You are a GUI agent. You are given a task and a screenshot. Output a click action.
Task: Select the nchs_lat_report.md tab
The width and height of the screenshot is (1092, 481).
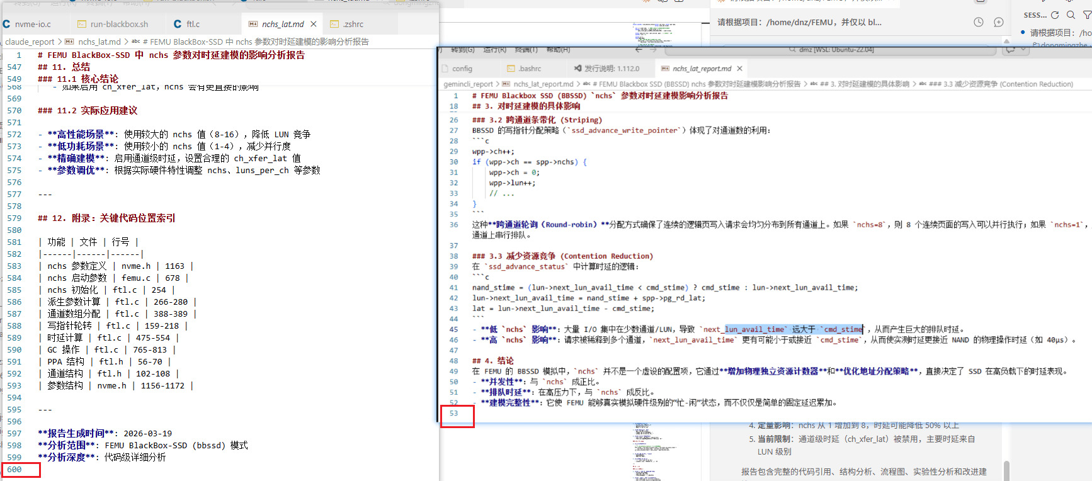tap(702, 69)
